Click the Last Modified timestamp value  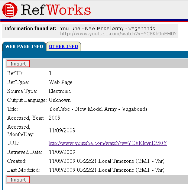107,170
